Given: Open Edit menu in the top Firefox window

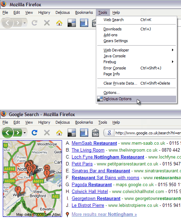Looking at the screenshot, I should [x=17, y=12].
